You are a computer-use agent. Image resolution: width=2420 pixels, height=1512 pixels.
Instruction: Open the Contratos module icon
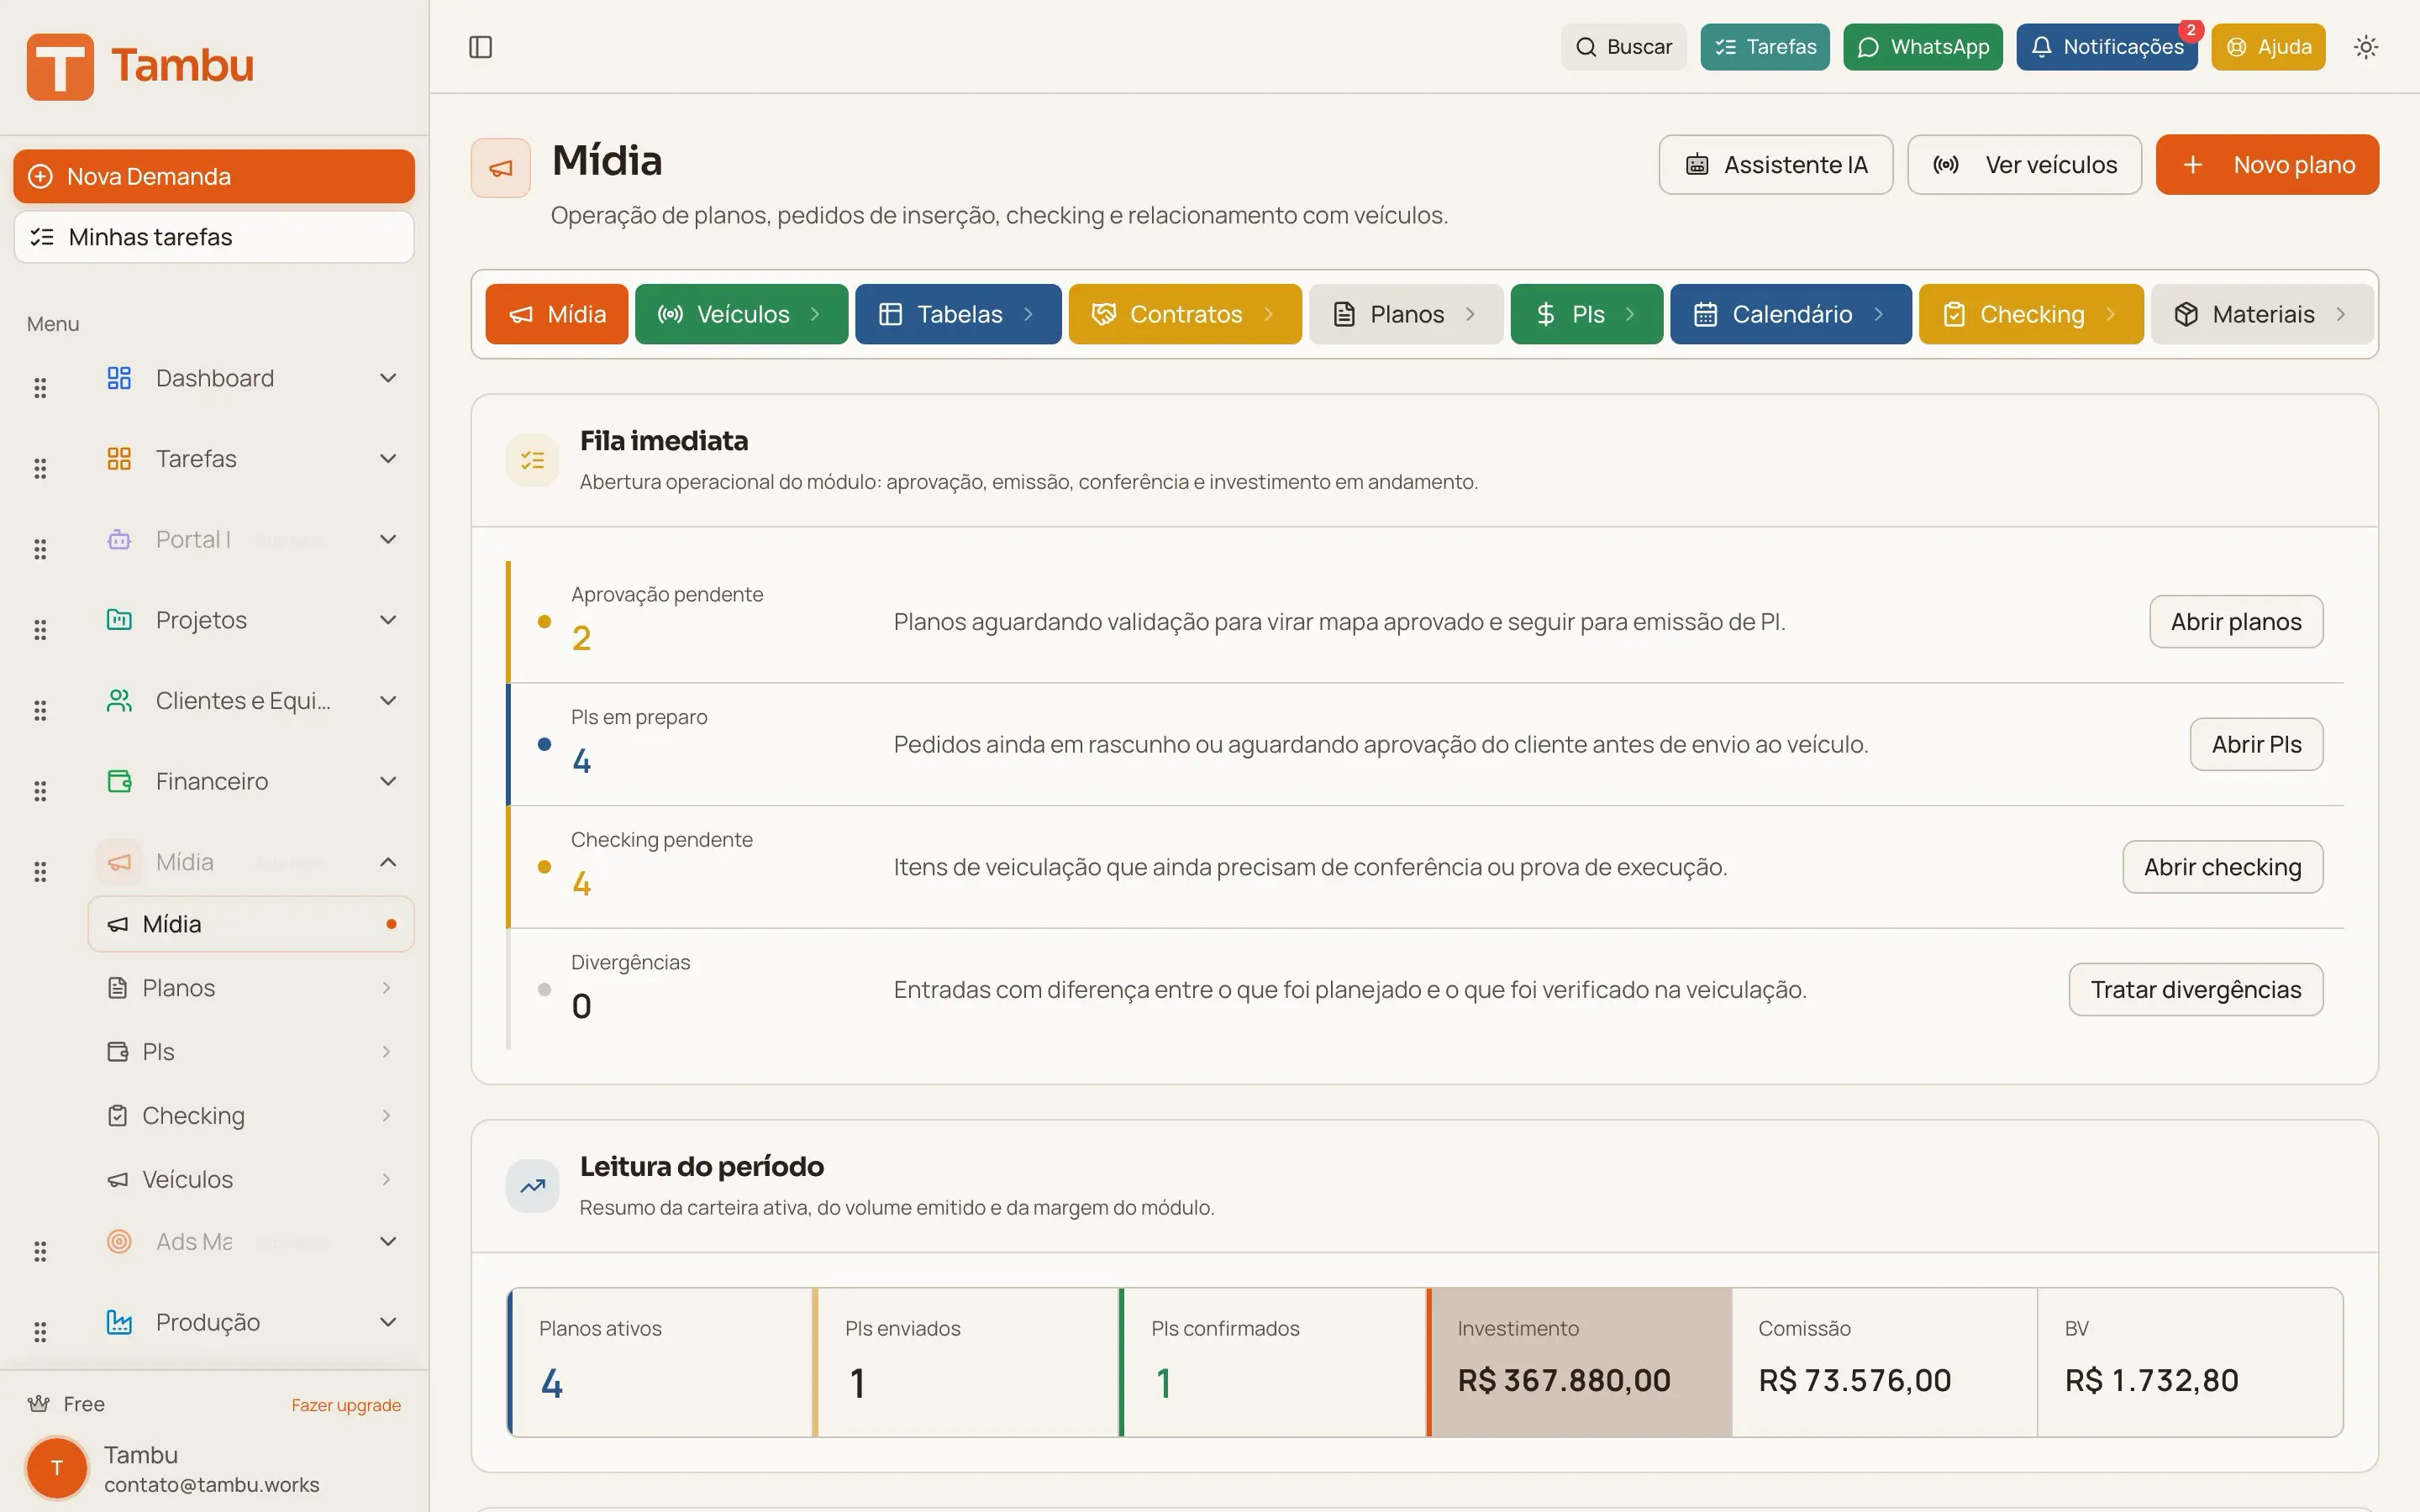pyautogui.click(x=1104, y=313)
